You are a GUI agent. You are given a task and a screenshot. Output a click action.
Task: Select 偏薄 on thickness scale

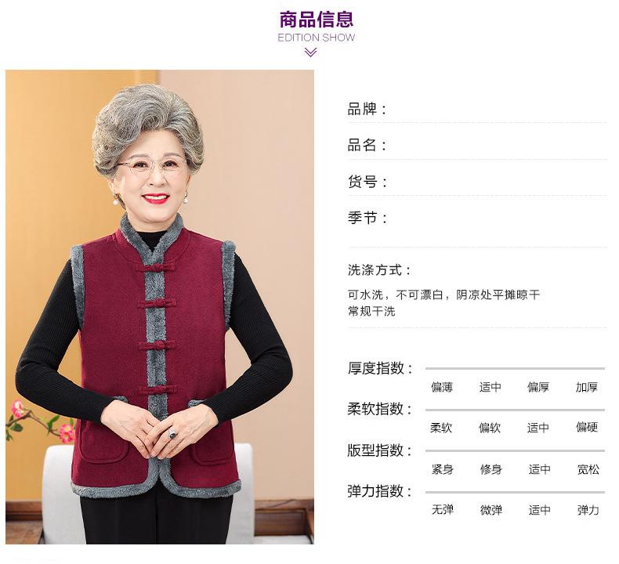pos(441,387)
